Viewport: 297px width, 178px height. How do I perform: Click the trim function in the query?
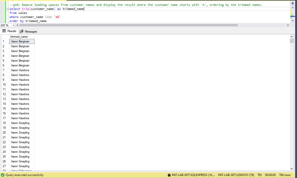pyautogui.click(x=25, y=9)
